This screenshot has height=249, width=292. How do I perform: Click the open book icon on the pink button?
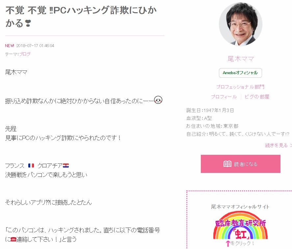(x=227, y=164)
